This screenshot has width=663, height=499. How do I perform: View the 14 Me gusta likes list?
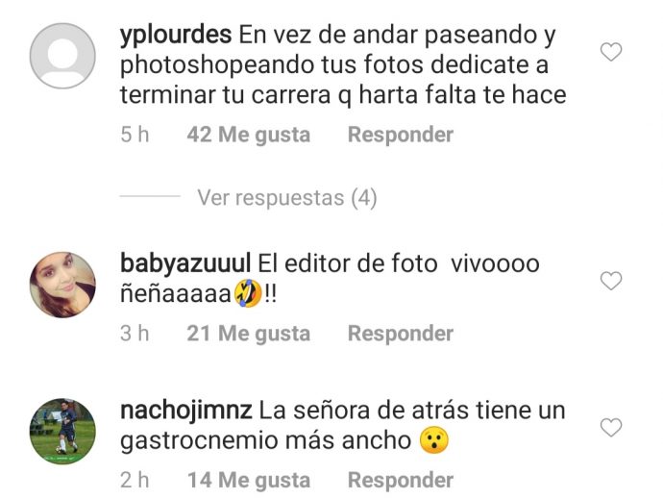point(249,481)
